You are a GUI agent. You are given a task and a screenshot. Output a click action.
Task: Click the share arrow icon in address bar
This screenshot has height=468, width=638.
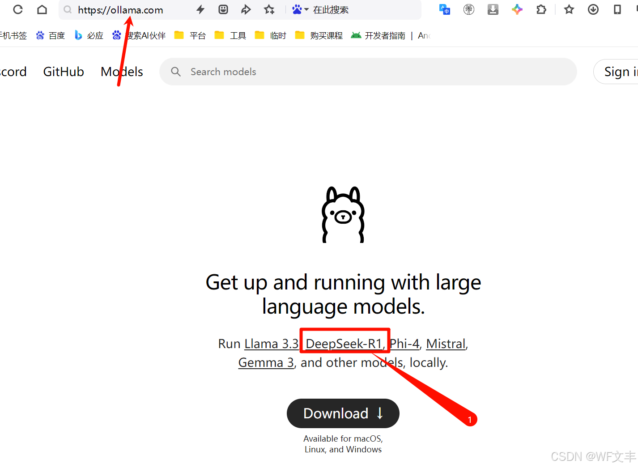pyautogui.click(x=246, y=9)
